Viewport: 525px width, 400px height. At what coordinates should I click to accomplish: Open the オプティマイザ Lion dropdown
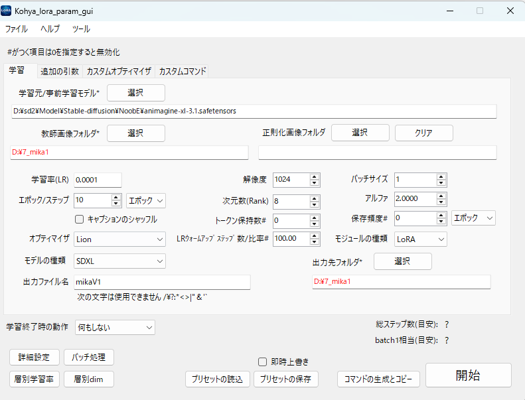(119, 239)
